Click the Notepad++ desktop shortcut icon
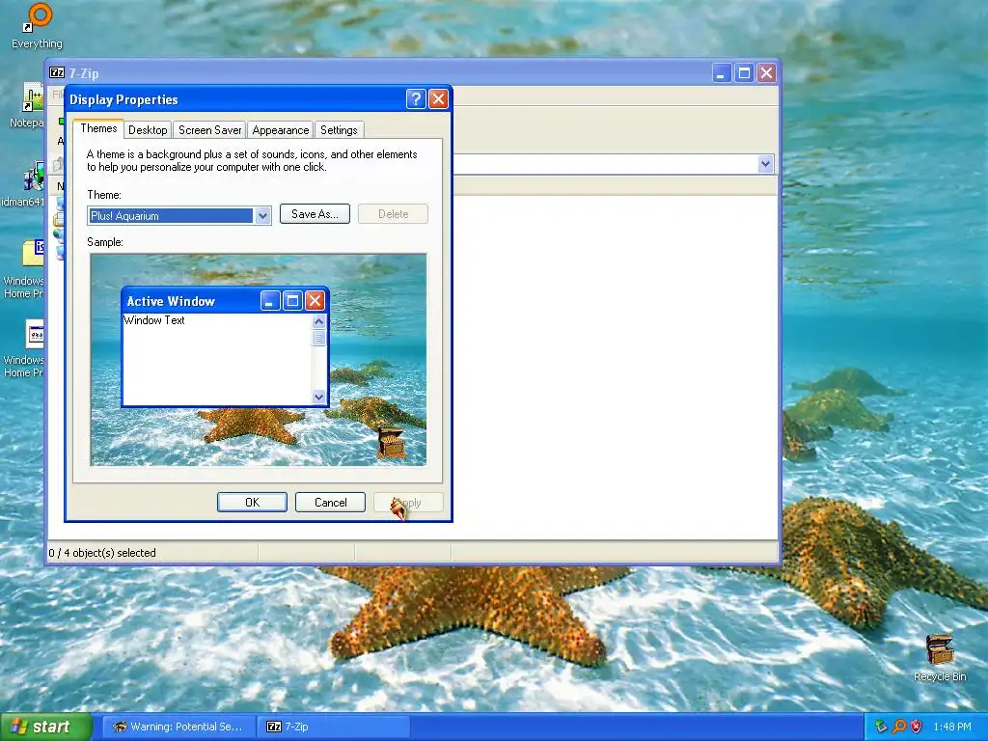The height and width of the screenshot is (741, 988). tap(34, 97)
